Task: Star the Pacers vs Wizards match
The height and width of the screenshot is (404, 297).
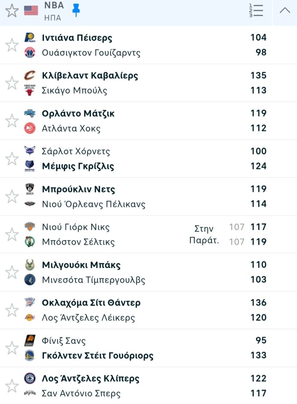Action: point(12,45)
